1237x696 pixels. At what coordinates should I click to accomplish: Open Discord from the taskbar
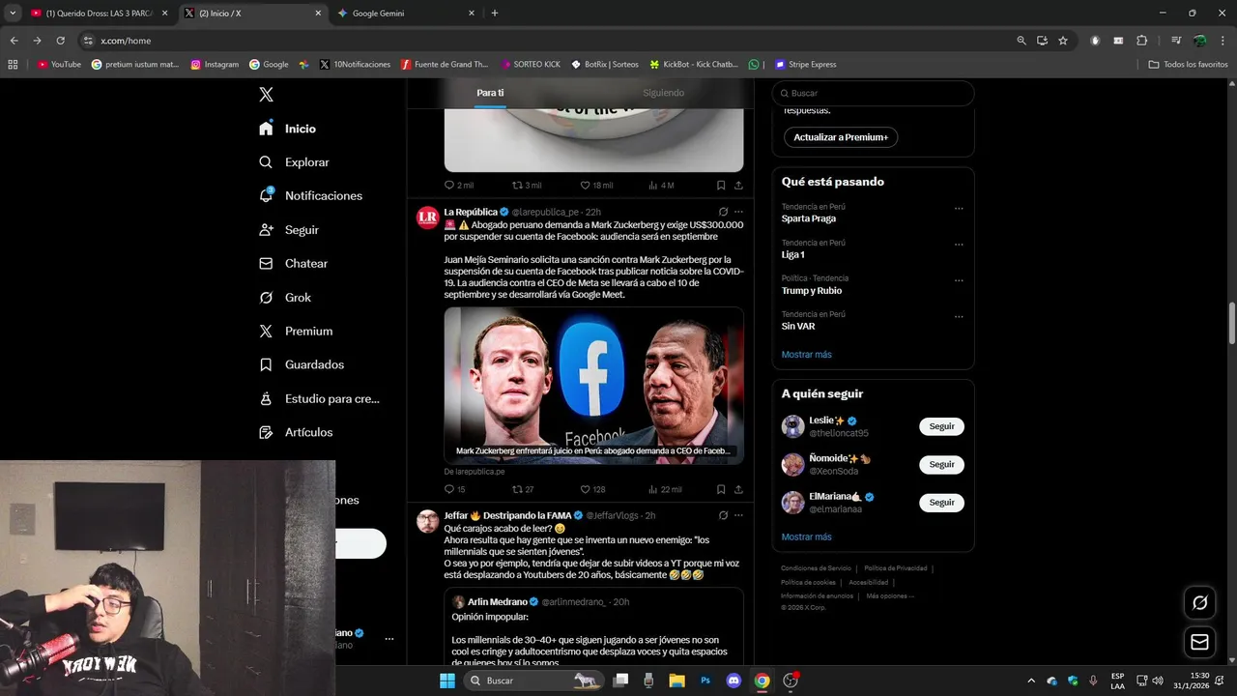[x=734, y=681]
